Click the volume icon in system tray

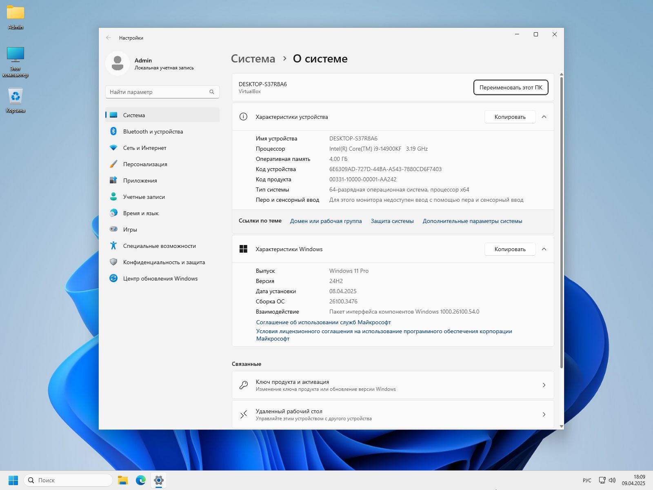[612, 480]
